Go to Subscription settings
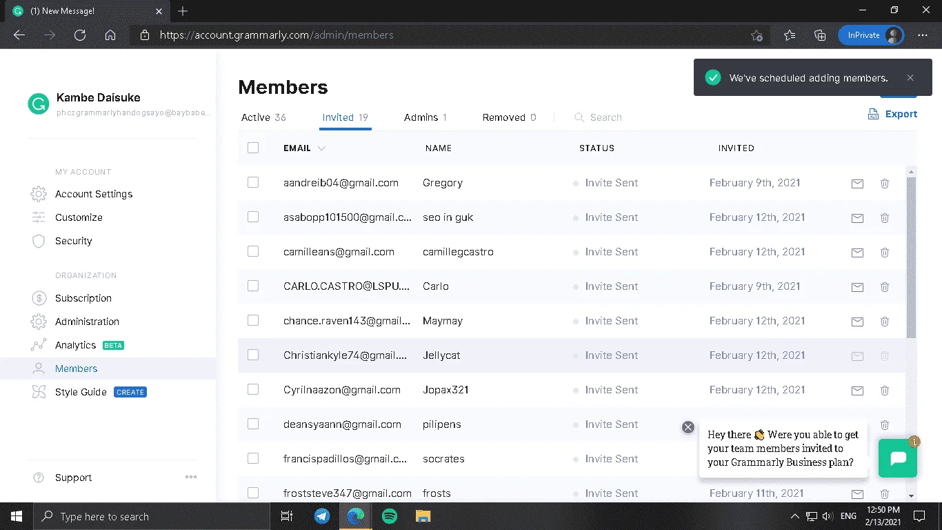942x530 pixels. pos(83,298)
